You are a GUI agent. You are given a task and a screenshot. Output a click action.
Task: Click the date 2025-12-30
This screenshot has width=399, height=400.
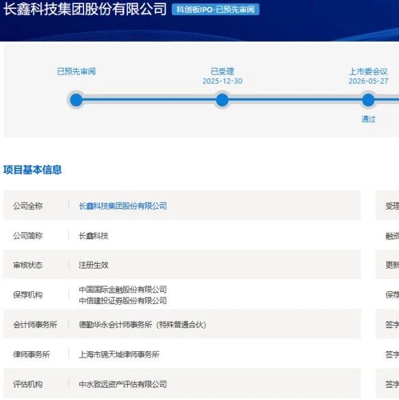tap(222, 81)
